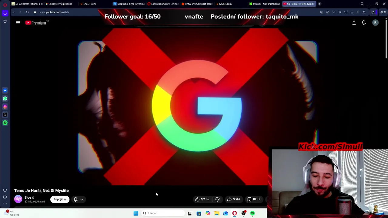The image size is (388, 218).
Task: Switch to BMW E46 Compact tab
Action: click(197, 4)
